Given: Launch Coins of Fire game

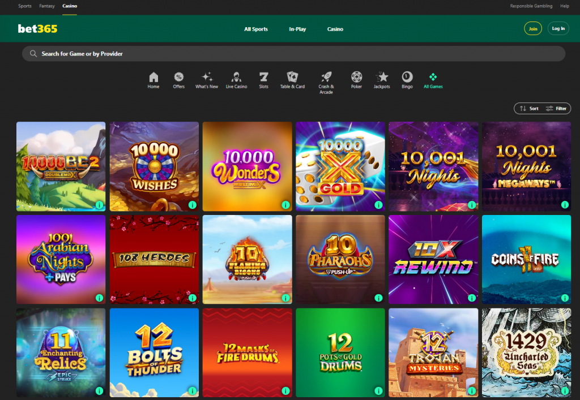Looking at the screenshot, I should click(526, 259).
